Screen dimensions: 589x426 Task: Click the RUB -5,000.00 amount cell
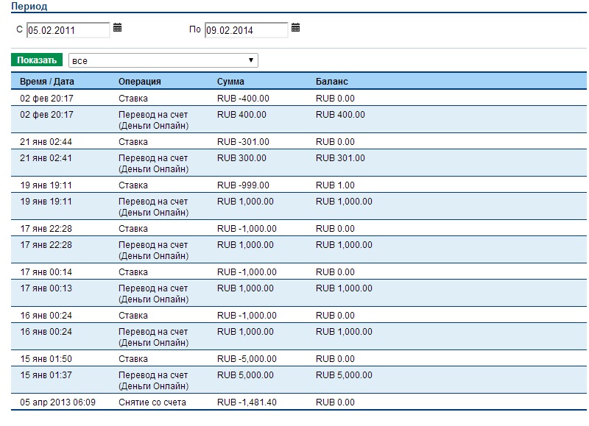tap(247, 359)
